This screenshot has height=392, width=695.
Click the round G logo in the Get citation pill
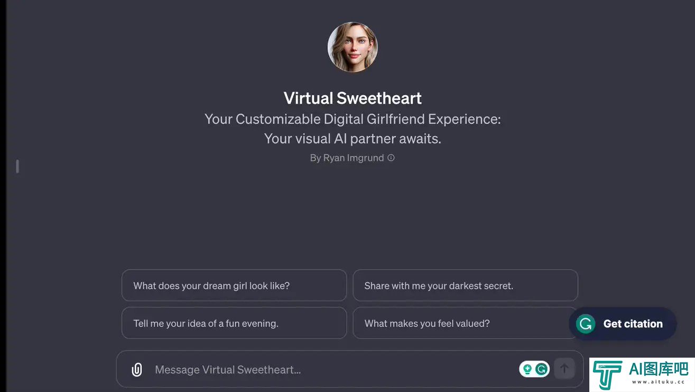tap(586, 324)
